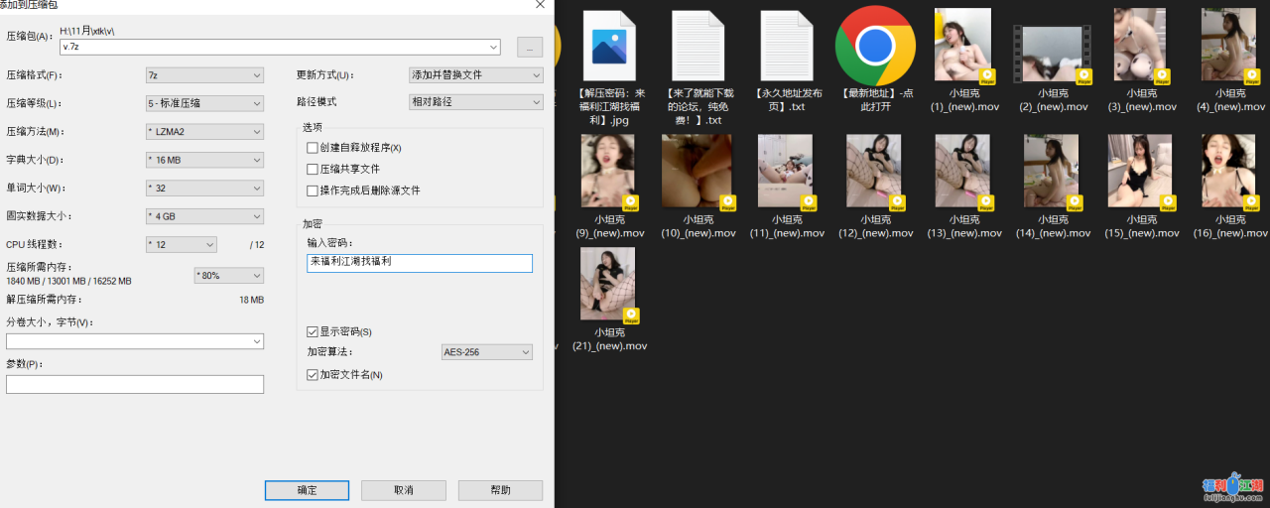Close the 添加到压缩包 dialog with X
1270x508 pixels.
(540, 5)
